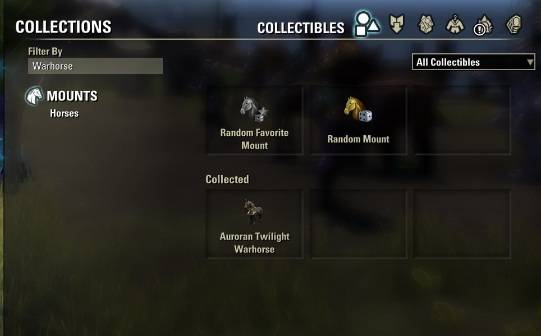Click the Random Favorite Mount label
This screenshot has height=336, width=541.
click(x=254, y=139)
